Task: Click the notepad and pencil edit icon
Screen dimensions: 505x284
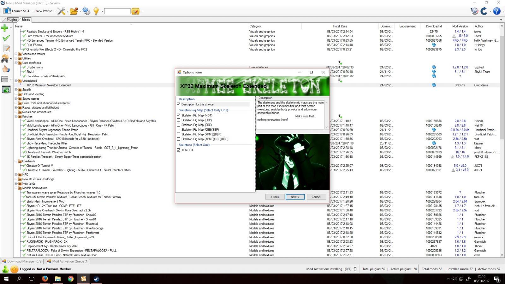Action: coord(6,49)
